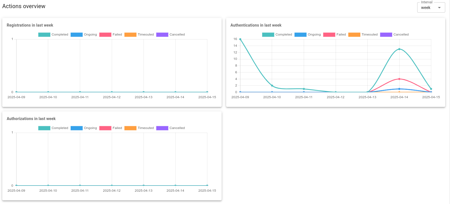Hide Failed series in Authentications legend
This screenshot has width=450, height=204.
[329, 35]
